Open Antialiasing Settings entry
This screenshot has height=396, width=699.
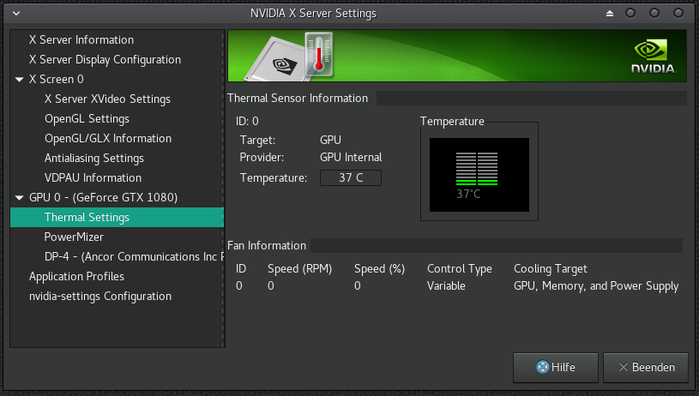point(94,158)
